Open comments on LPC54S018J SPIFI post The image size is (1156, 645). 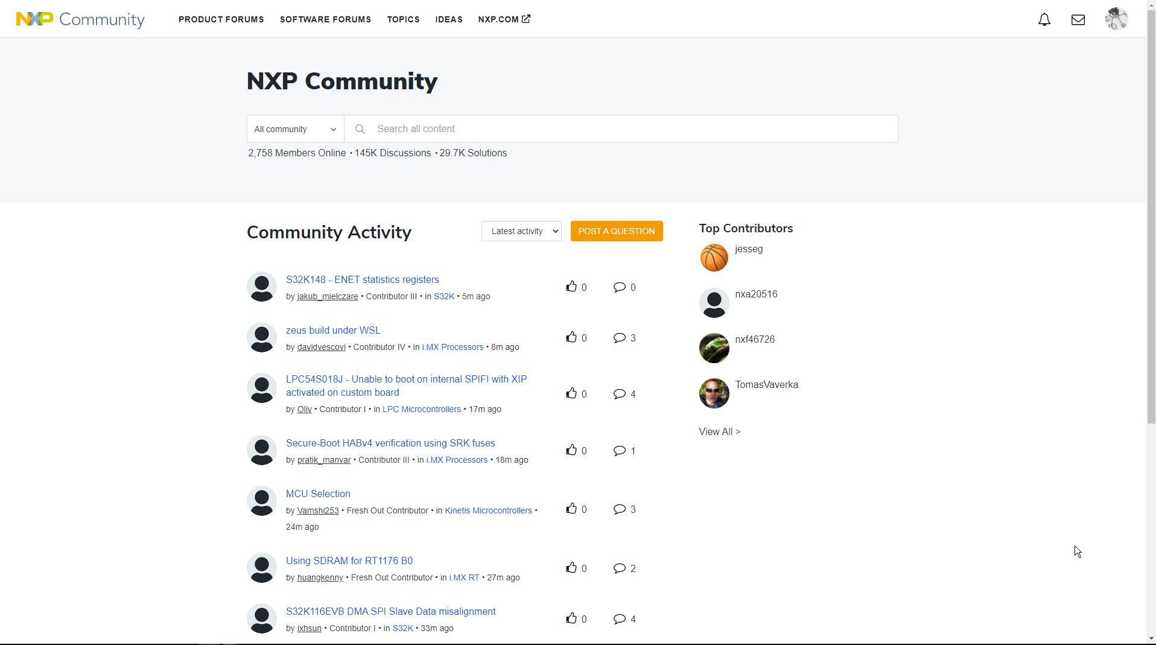(620, 394)
